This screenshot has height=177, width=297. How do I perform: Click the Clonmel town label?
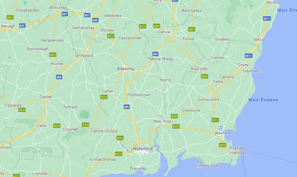pyautogui.click(x=71, y=129)
